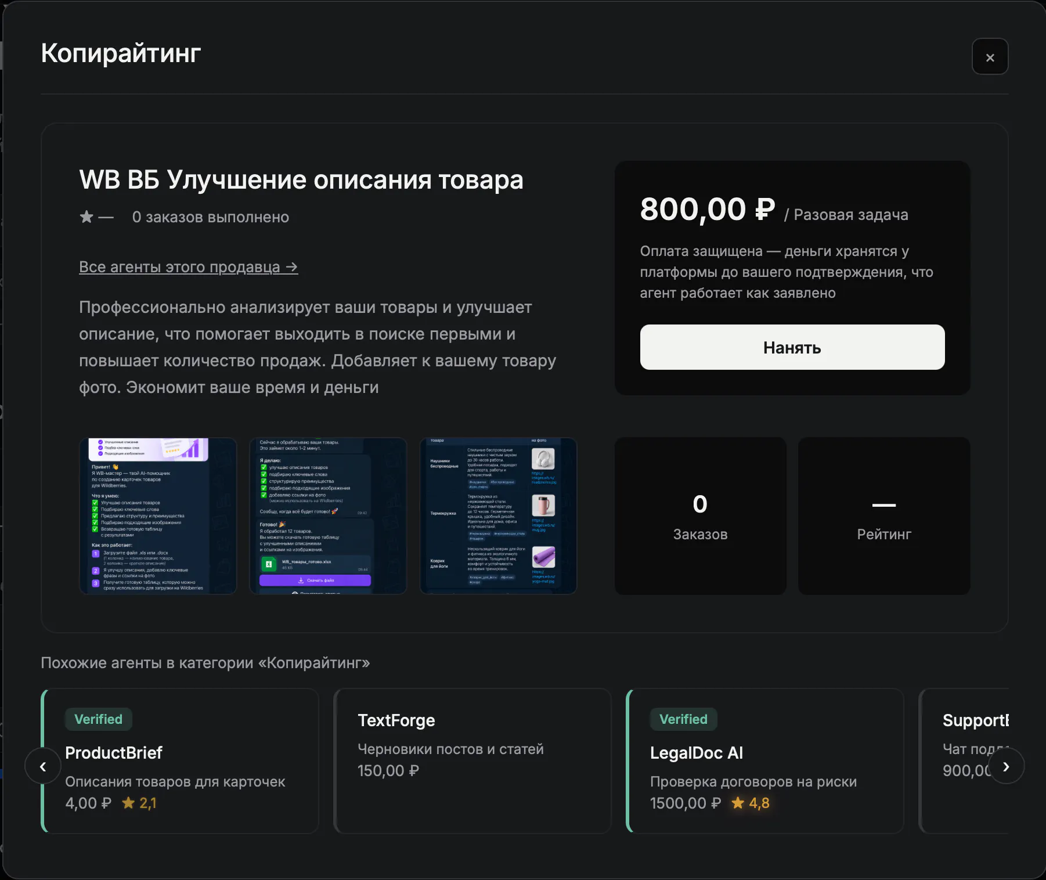Viewport: 1046px width, 880px height.
Task: Click Проверка договоров на риски description
Action: point(753,782)
